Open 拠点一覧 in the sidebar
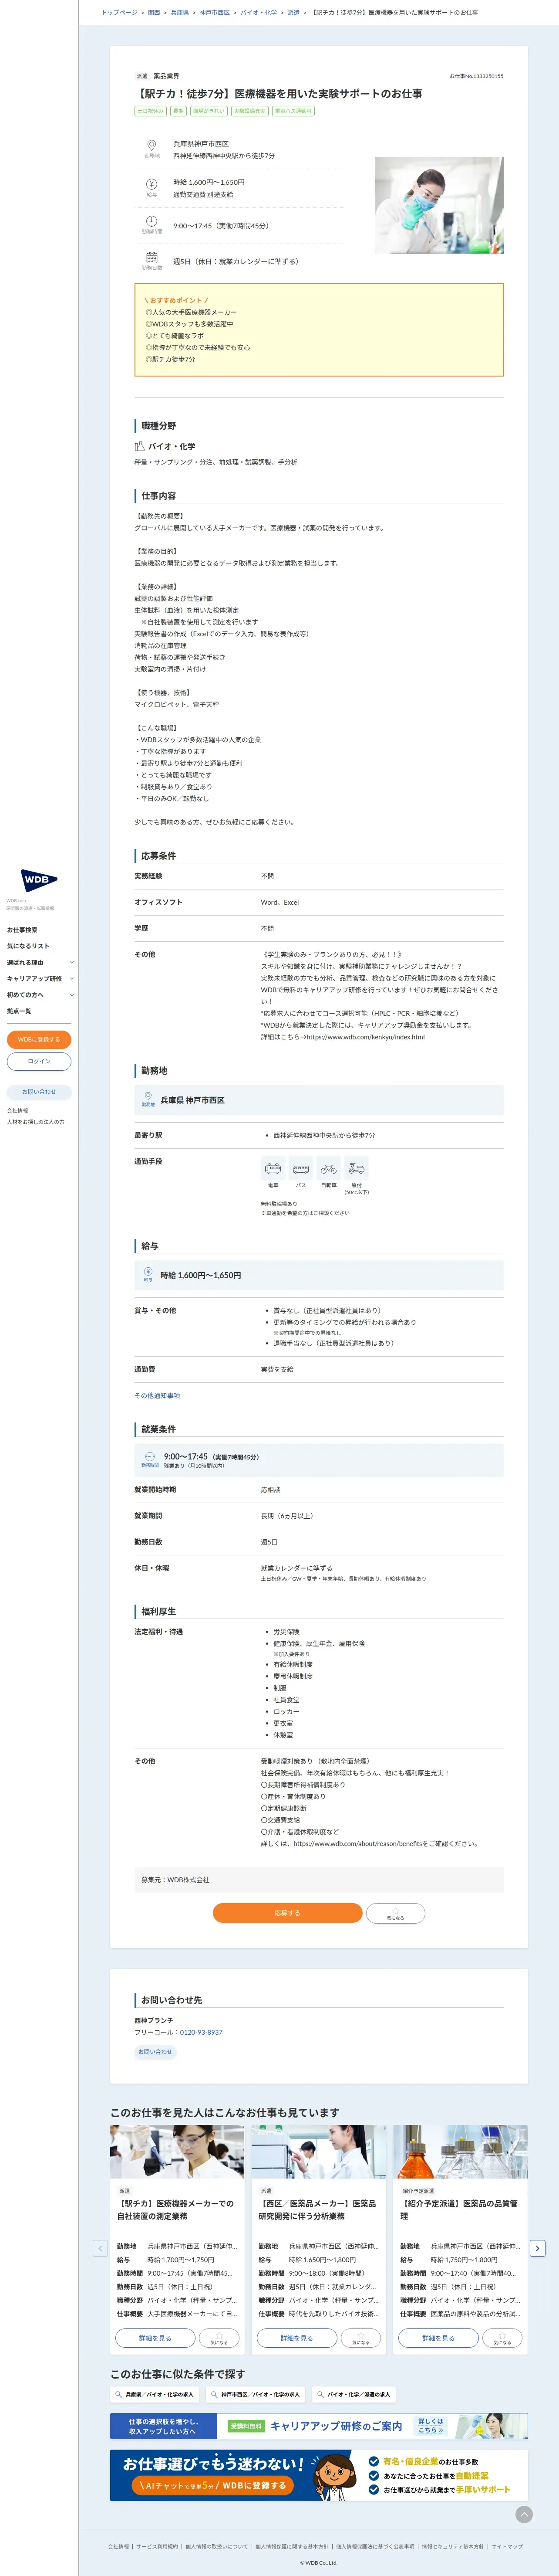The width and height of the screenshot is (559, 2576). (x=19, y=1010)
